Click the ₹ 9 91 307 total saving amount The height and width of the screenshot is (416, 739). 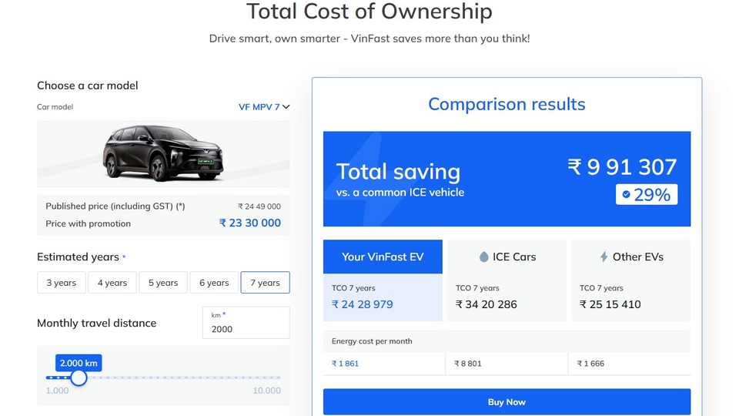point(622,167)
